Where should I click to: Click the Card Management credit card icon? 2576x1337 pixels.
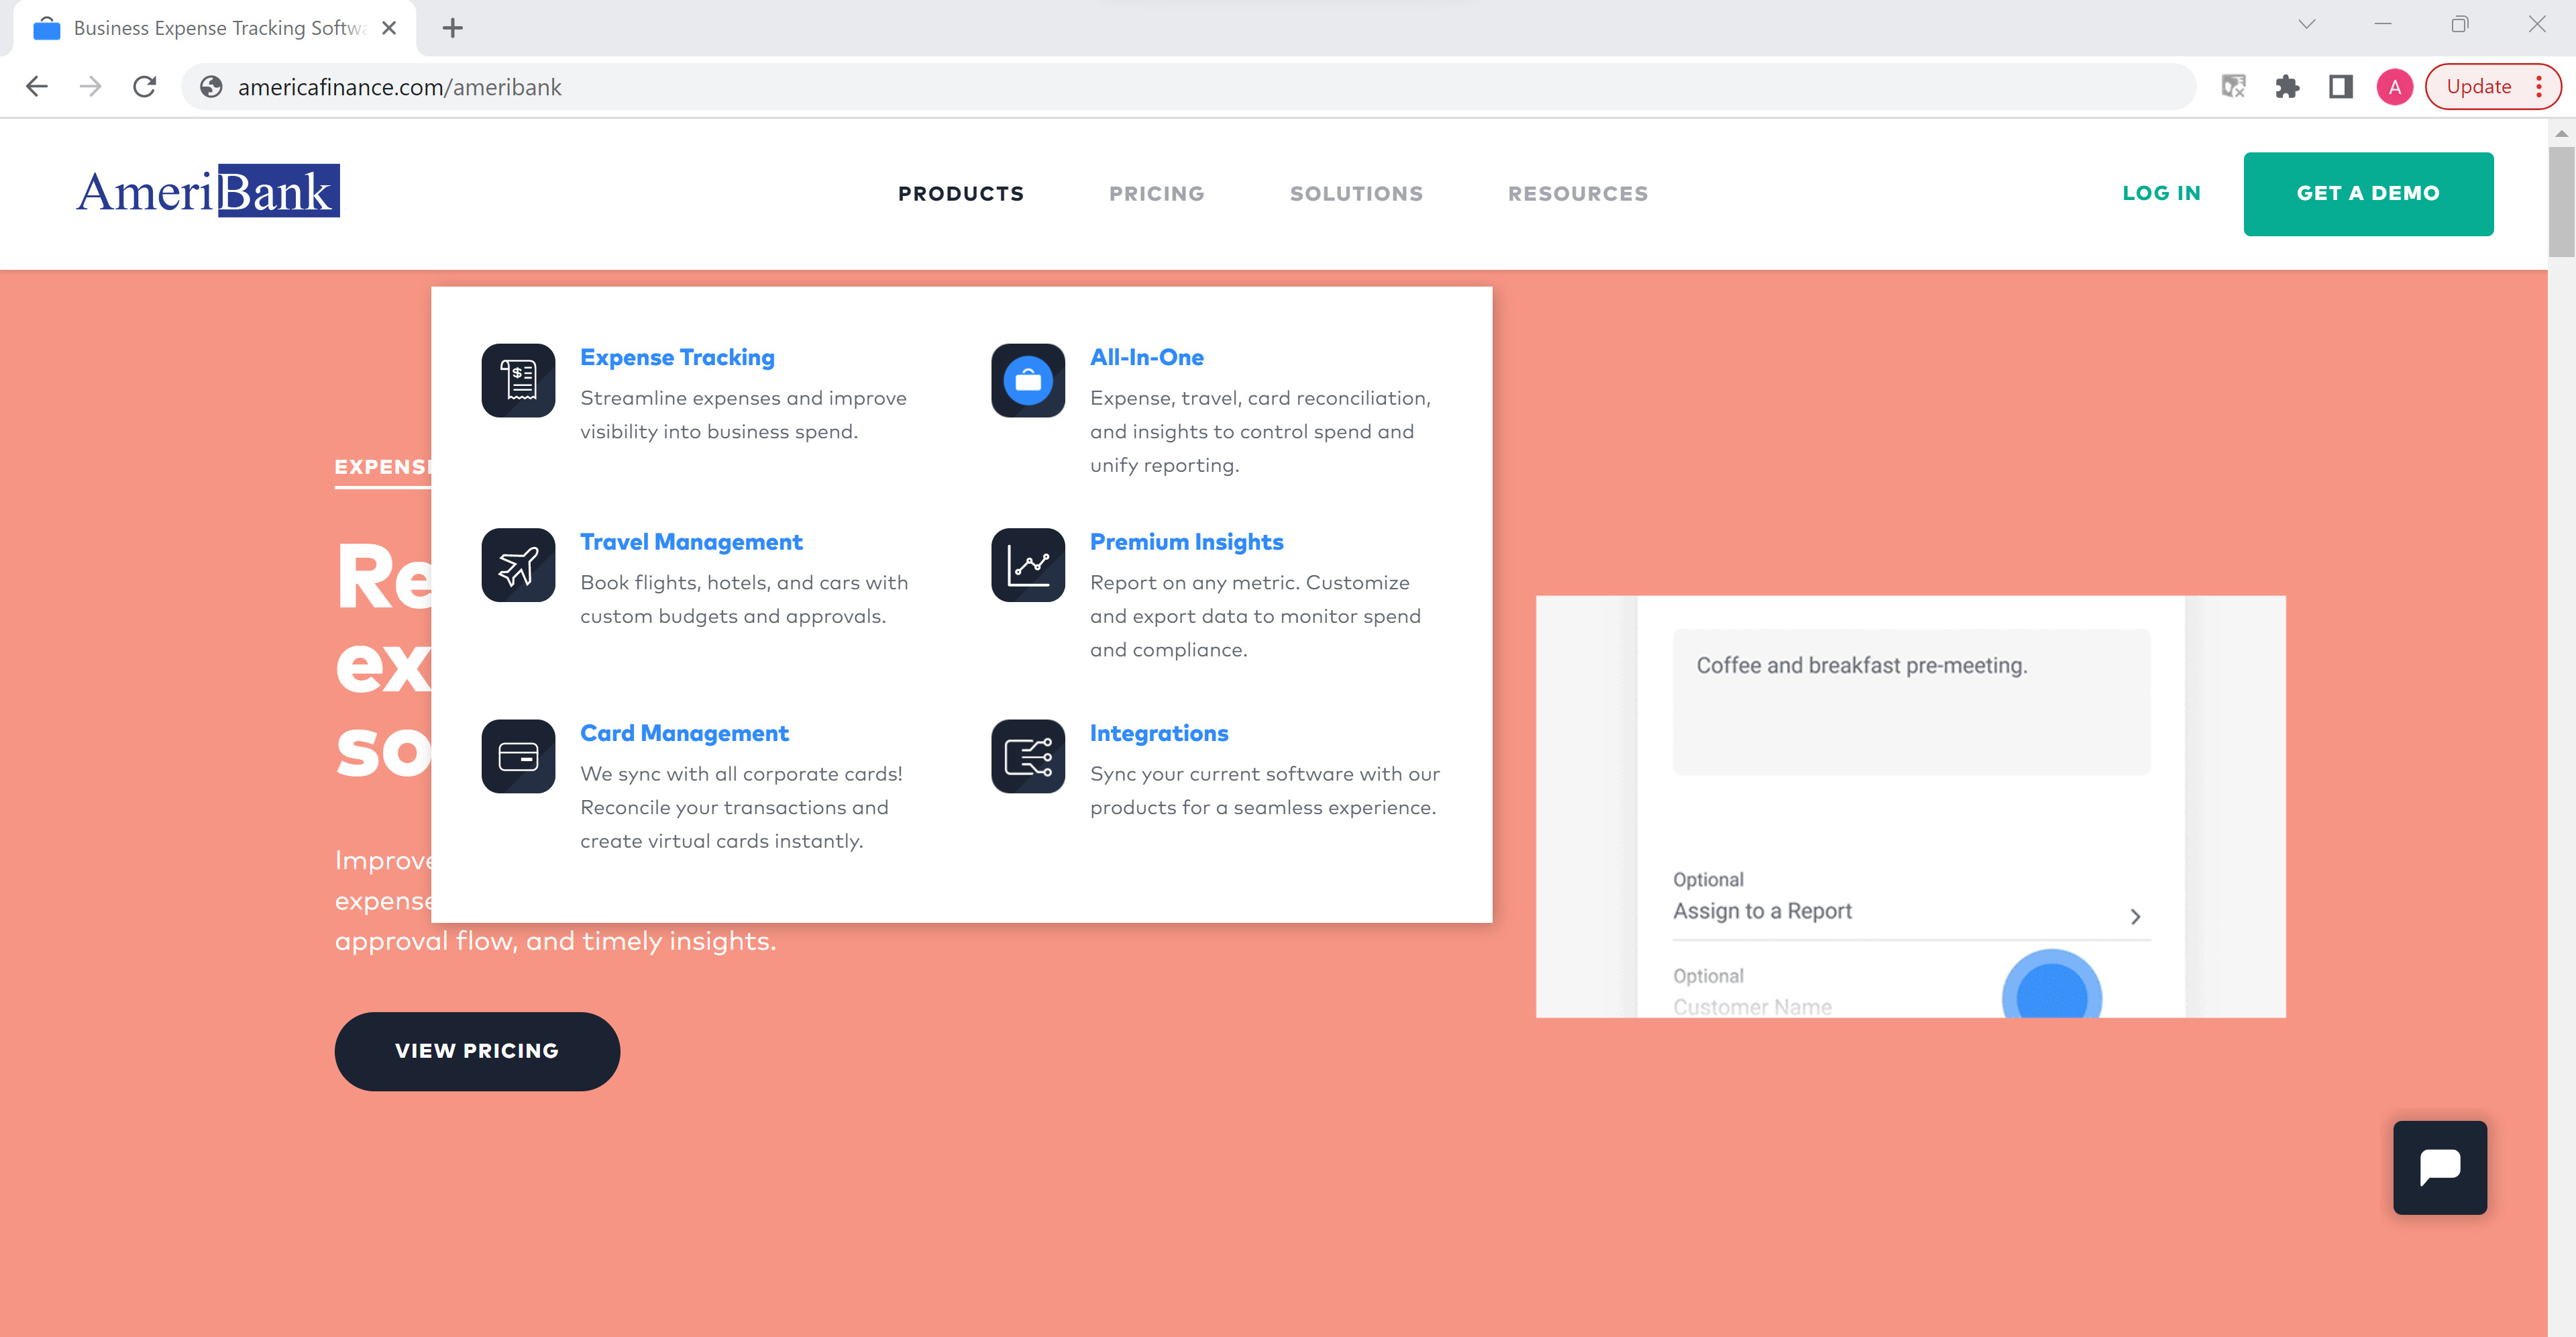518,756
